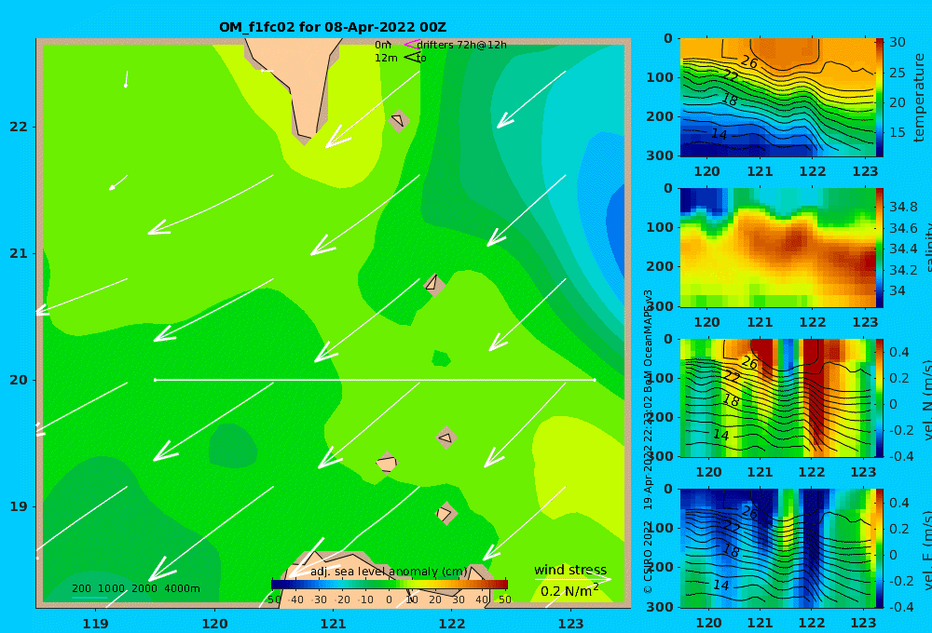
Task: Click the white transect line along 20N
Action: (375, 380)
